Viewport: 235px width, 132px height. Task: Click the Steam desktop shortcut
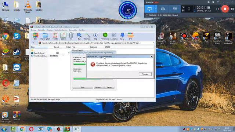17,53
